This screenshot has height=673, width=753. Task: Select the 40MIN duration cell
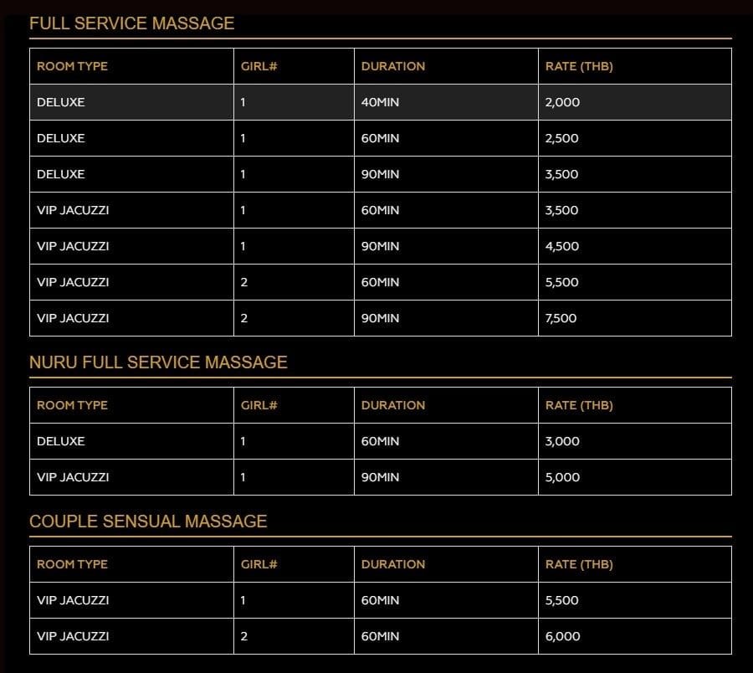tap(381, 102)
